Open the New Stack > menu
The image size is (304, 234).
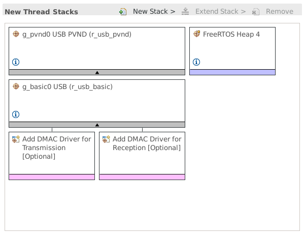click(x=154, y=12)
